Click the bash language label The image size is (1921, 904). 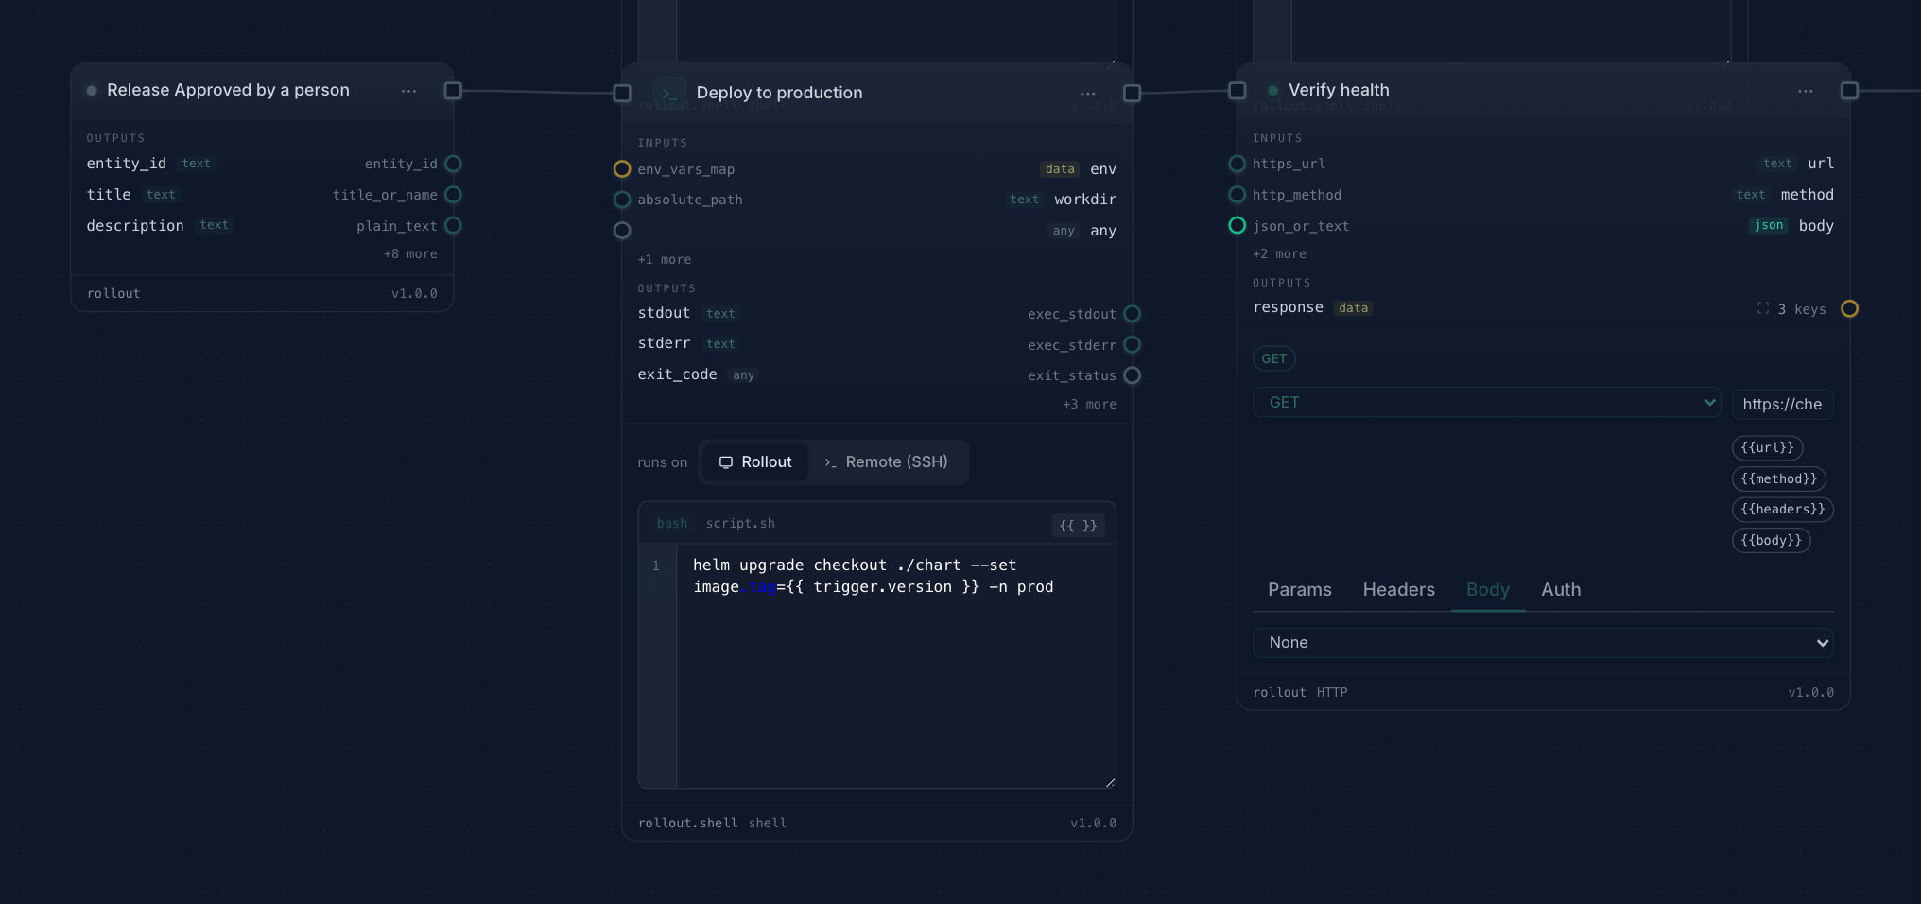(x=672, y=523)
